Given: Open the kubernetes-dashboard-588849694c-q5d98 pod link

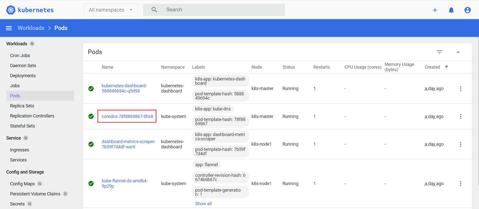Looking at the screenshot, I should (x=124, y=88).
